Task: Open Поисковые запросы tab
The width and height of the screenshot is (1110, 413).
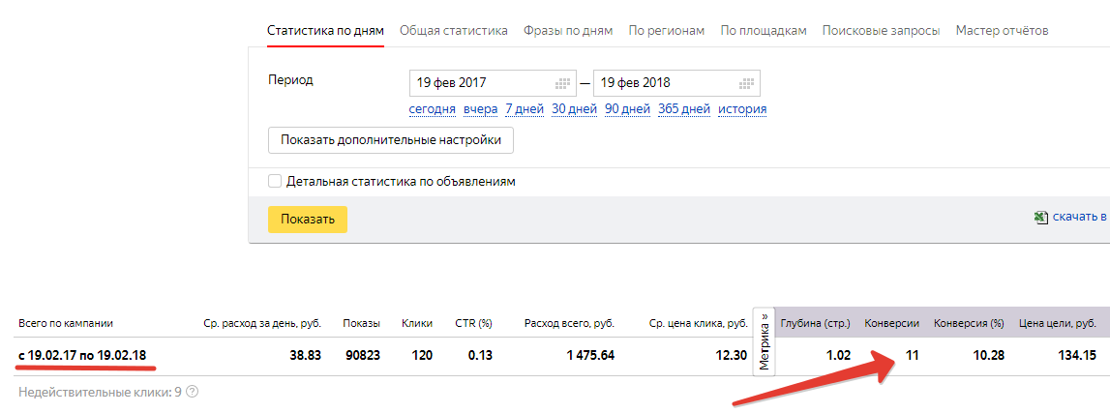Action: pos(882,30)
